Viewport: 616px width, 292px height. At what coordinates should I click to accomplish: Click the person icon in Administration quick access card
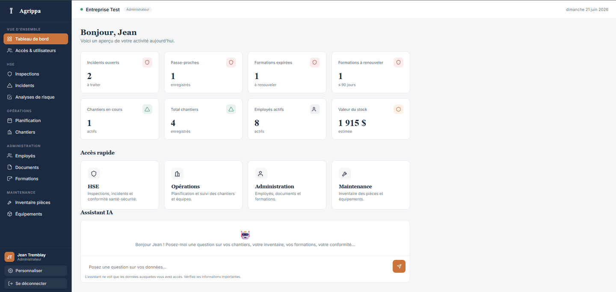click(x=261, y=174)
